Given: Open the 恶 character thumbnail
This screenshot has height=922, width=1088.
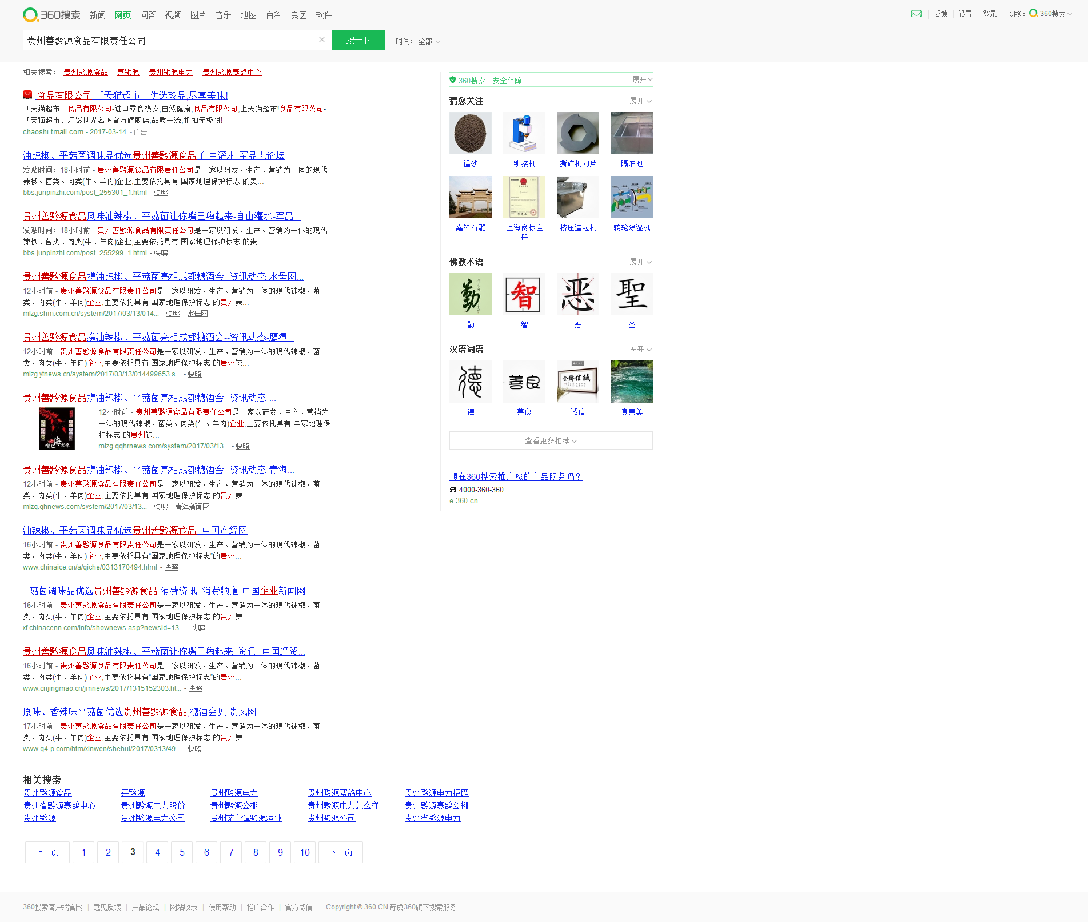Looking at the screenshot, I should pos(578,294).
